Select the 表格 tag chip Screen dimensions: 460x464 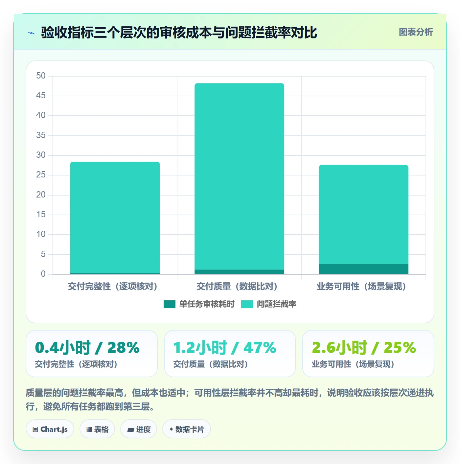click(97, 429)
